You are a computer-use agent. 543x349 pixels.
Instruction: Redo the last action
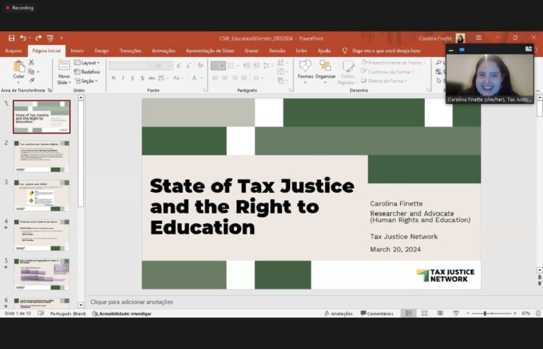tap(38, 38)
